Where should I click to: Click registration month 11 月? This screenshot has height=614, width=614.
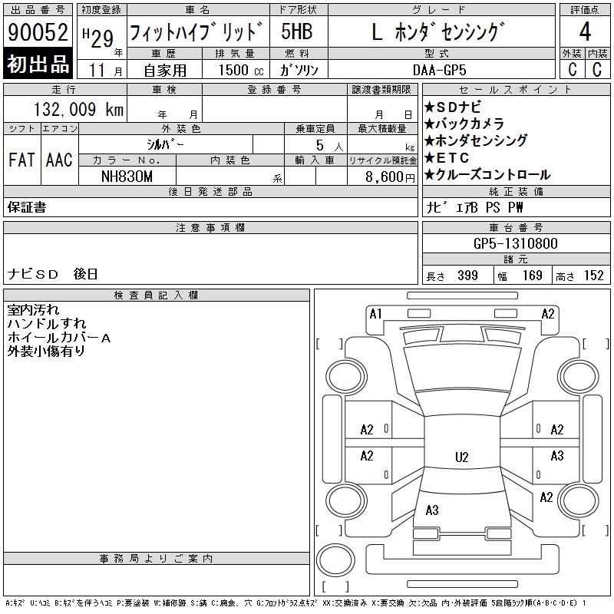(105, 71)
